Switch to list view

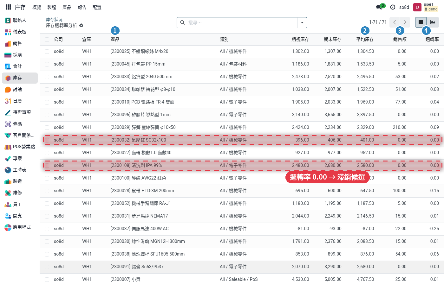(421, 22)
